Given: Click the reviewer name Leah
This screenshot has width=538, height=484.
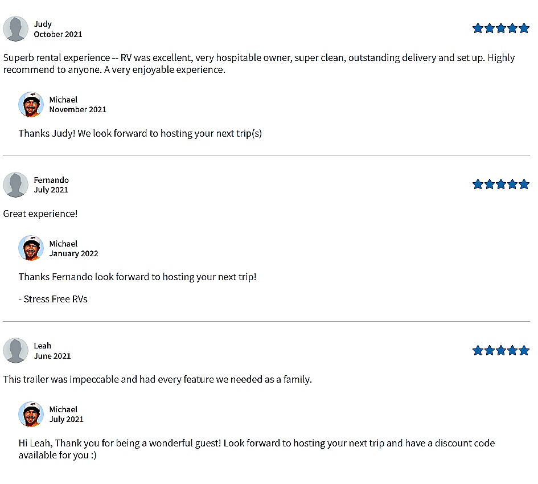Looking at the screenshot, I should (x=42, y=346).
